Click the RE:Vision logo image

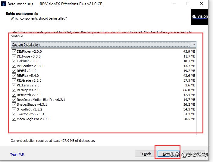(x=199, y=17)
